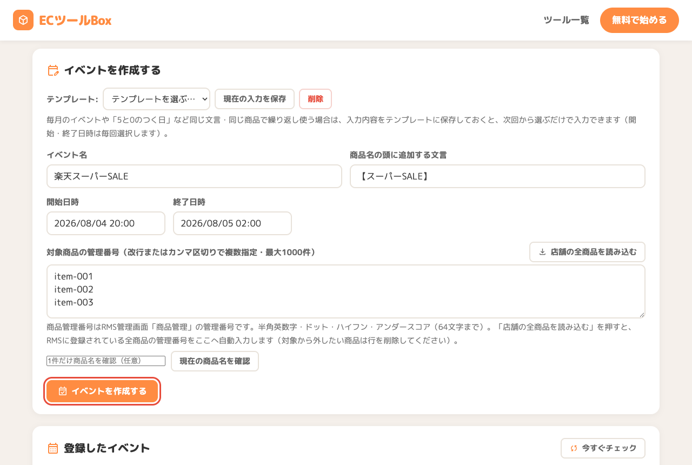
Task: Focus the イベント名 field with 楽天スーパーSALE
Action: click(194, 176)
